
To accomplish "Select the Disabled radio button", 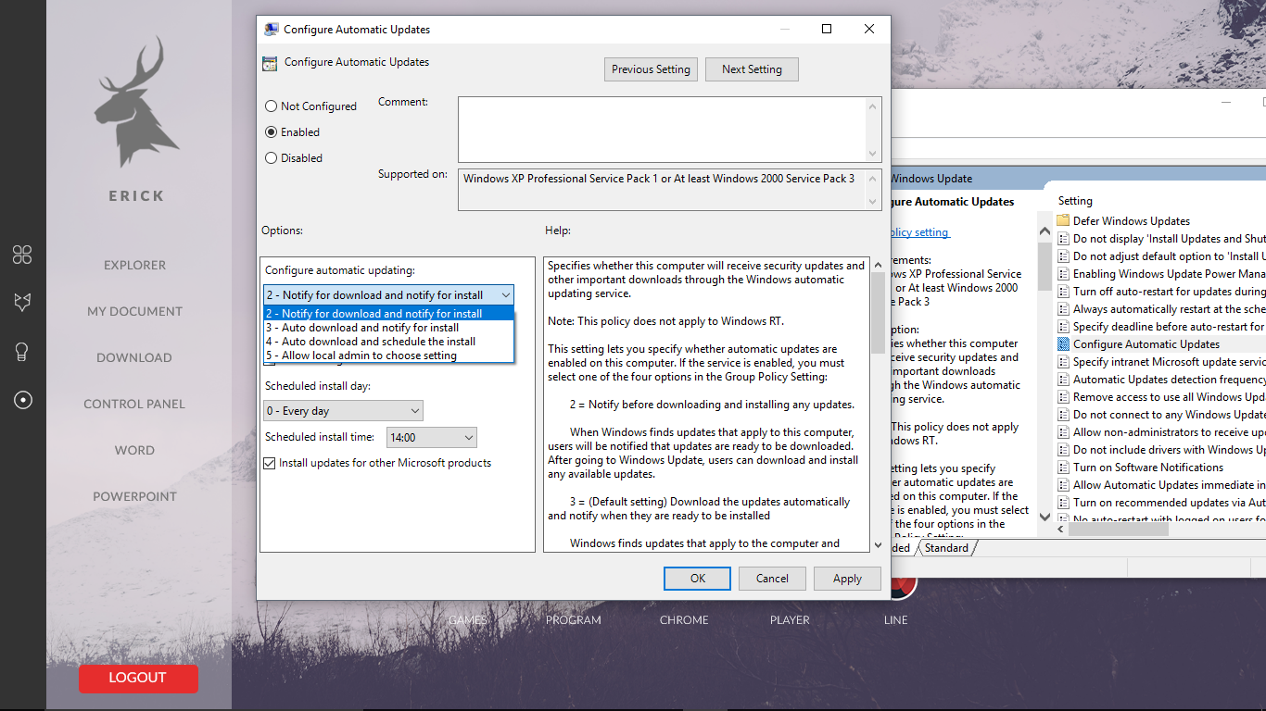I will (x=272, y=158).
